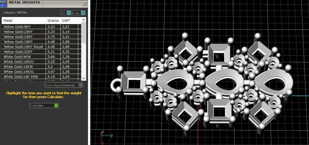The image size is (309, 145).
Task: Click the Metal Weights panel logo icon
Action: 4,4
